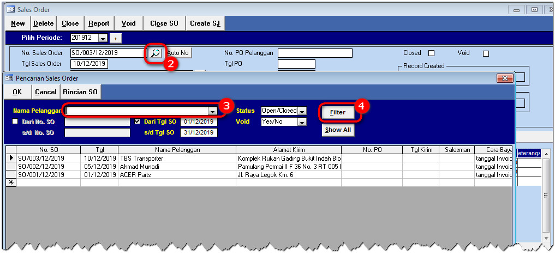Screen dimensions: 555x256
Task: Click the Auto No button
Action: [x=178, y=53]
